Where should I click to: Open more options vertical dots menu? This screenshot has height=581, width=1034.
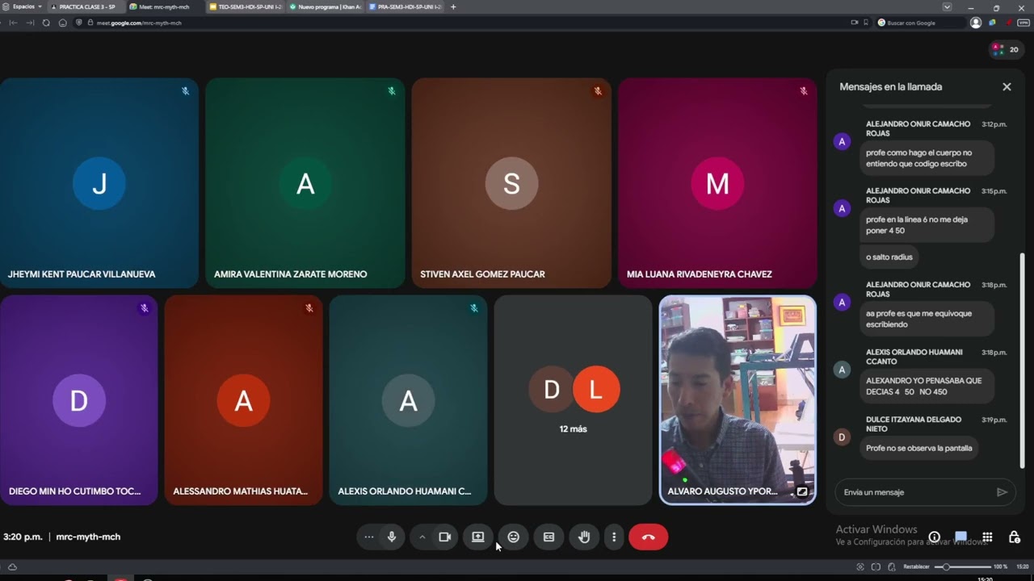coord(614,537)
